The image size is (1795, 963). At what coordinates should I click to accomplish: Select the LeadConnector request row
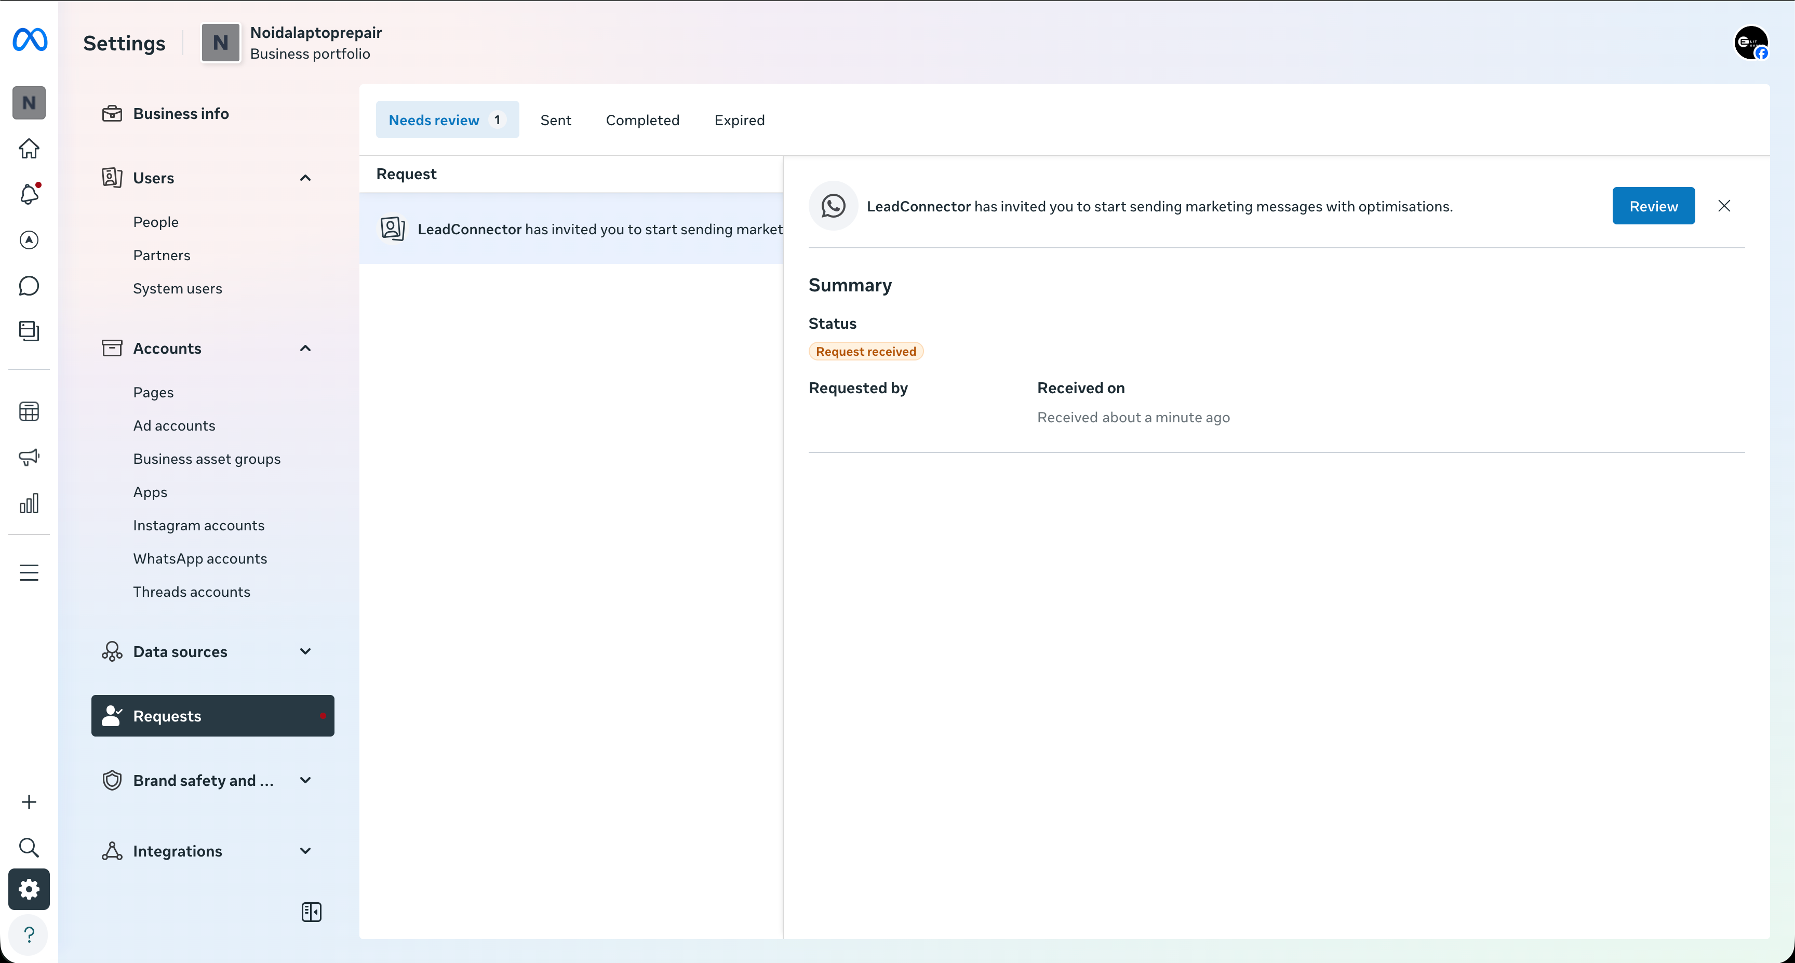coord(571,229)
